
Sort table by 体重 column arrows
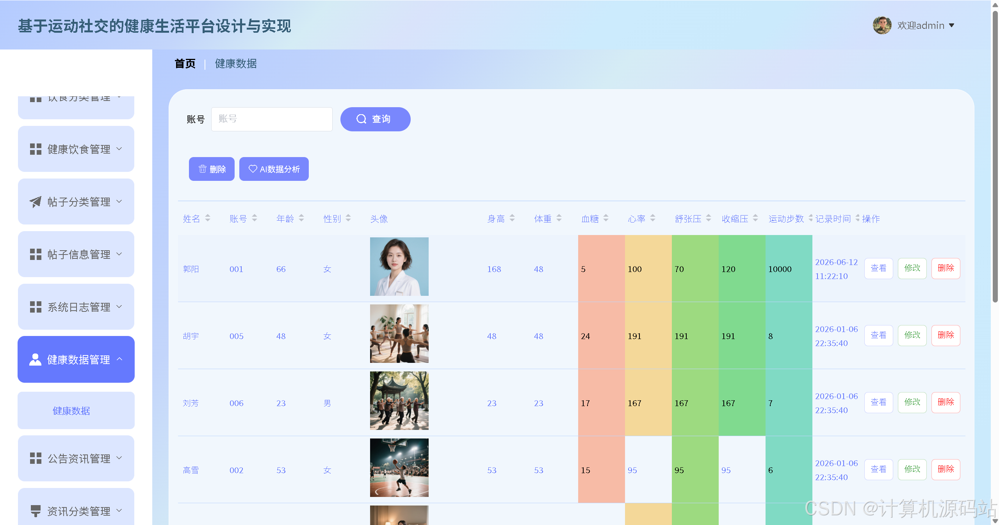click(x=559, y=218)
